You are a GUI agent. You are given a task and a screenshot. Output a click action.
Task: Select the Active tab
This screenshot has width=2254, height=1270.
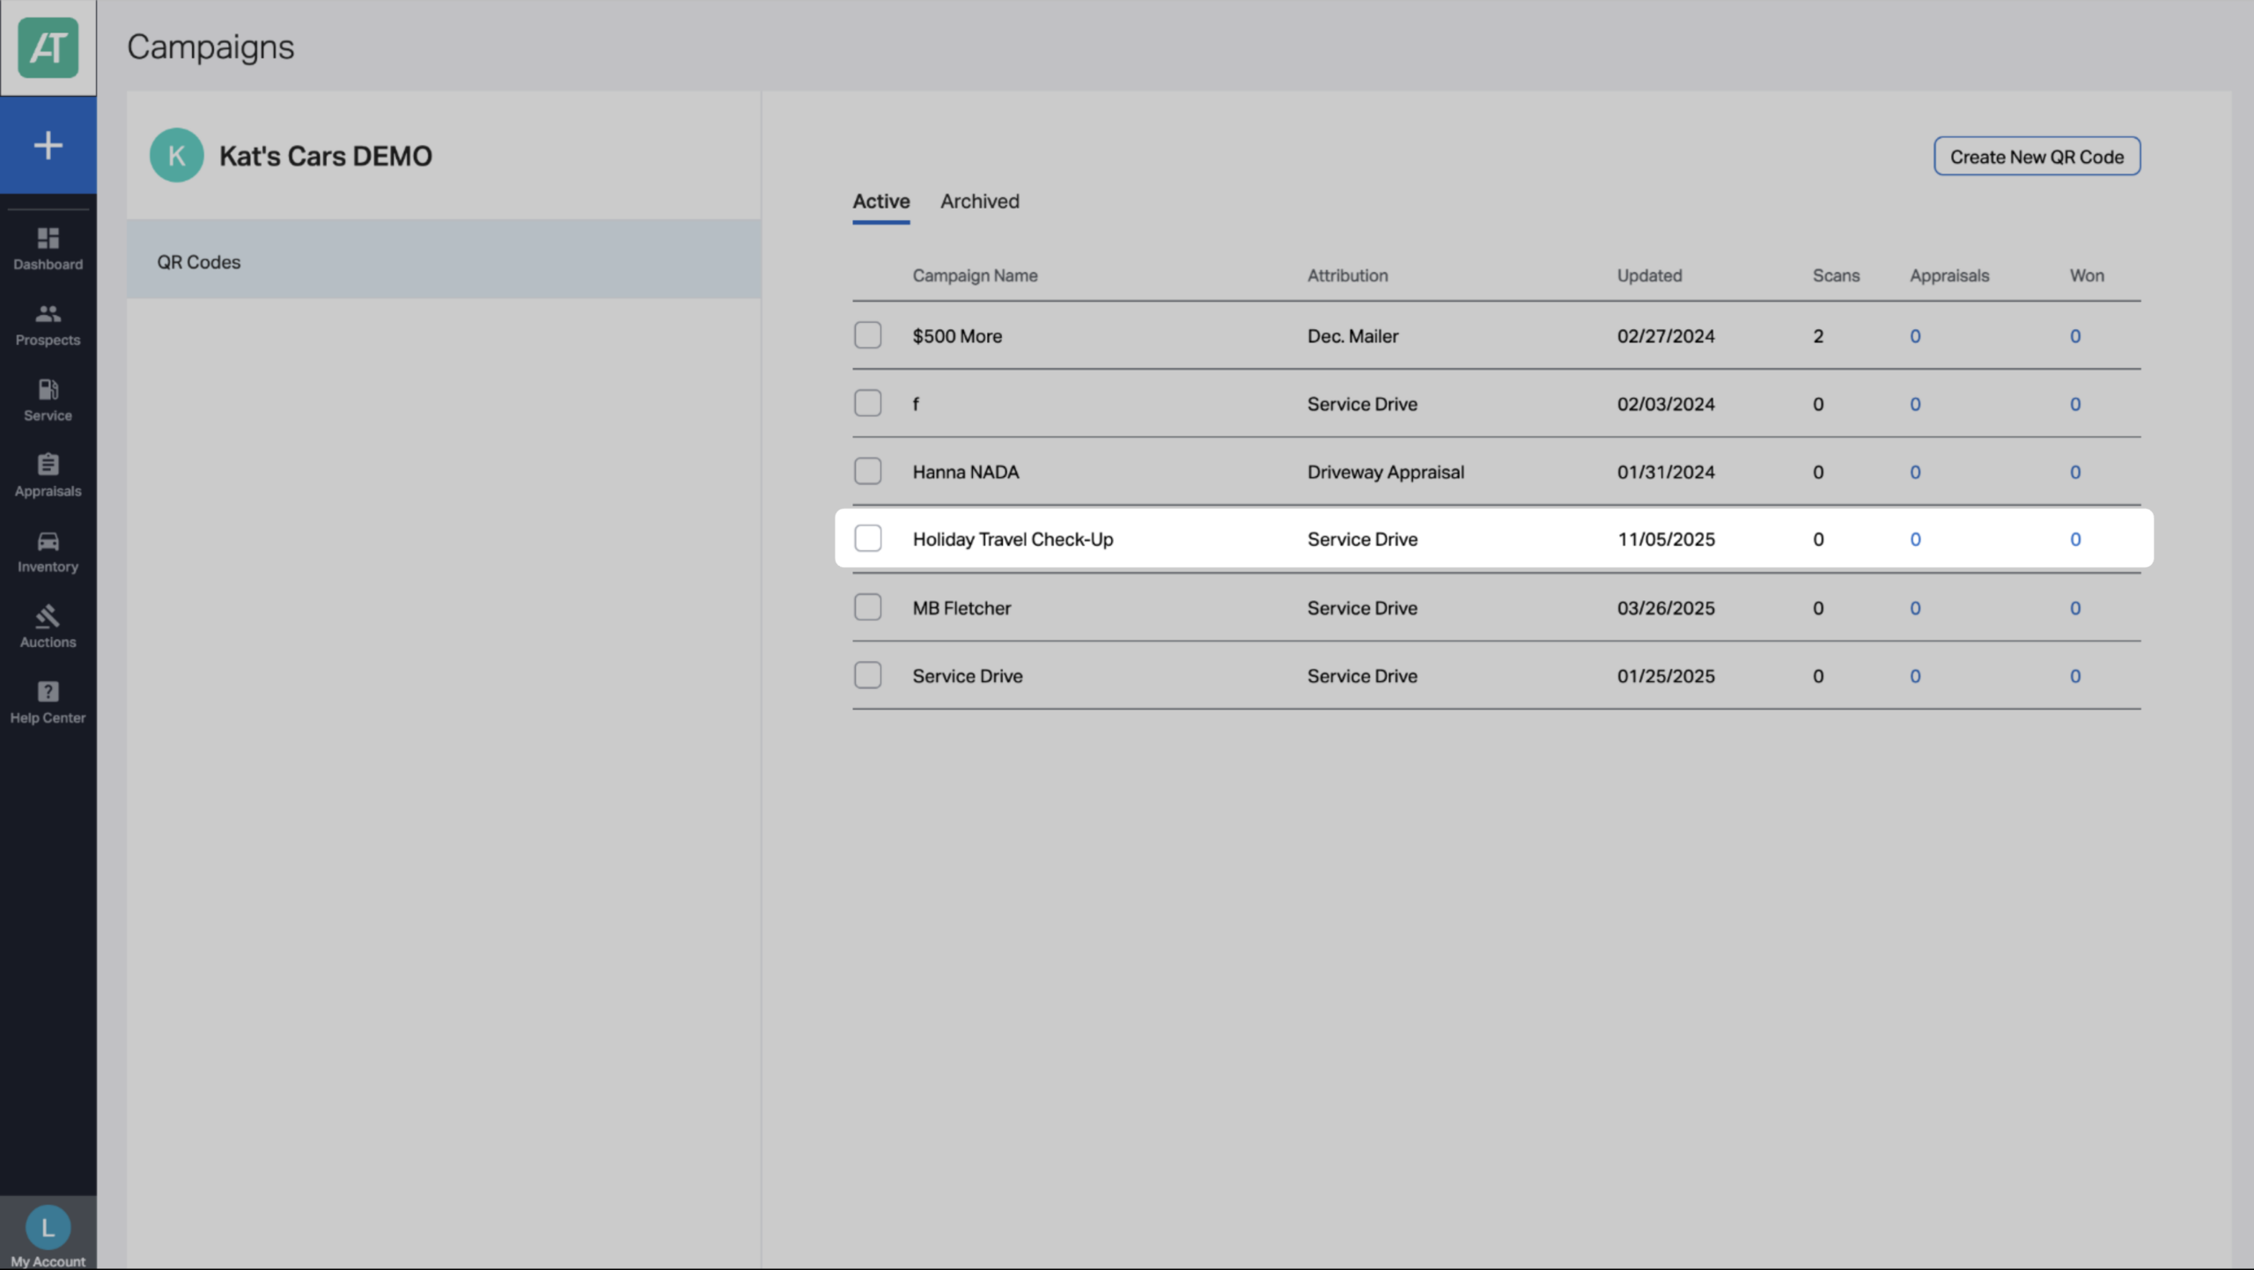880,202
